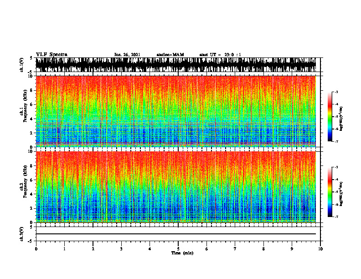361x279 pixels.
Task: Click time axis tick label 4
Action: (150, 249)
